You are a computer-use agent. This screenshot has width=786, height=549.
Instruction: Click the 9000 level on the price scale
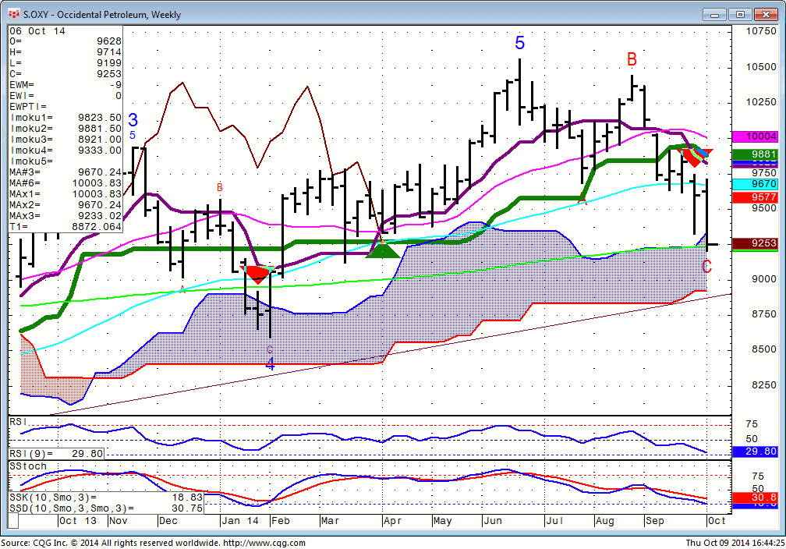pos(764,279)
